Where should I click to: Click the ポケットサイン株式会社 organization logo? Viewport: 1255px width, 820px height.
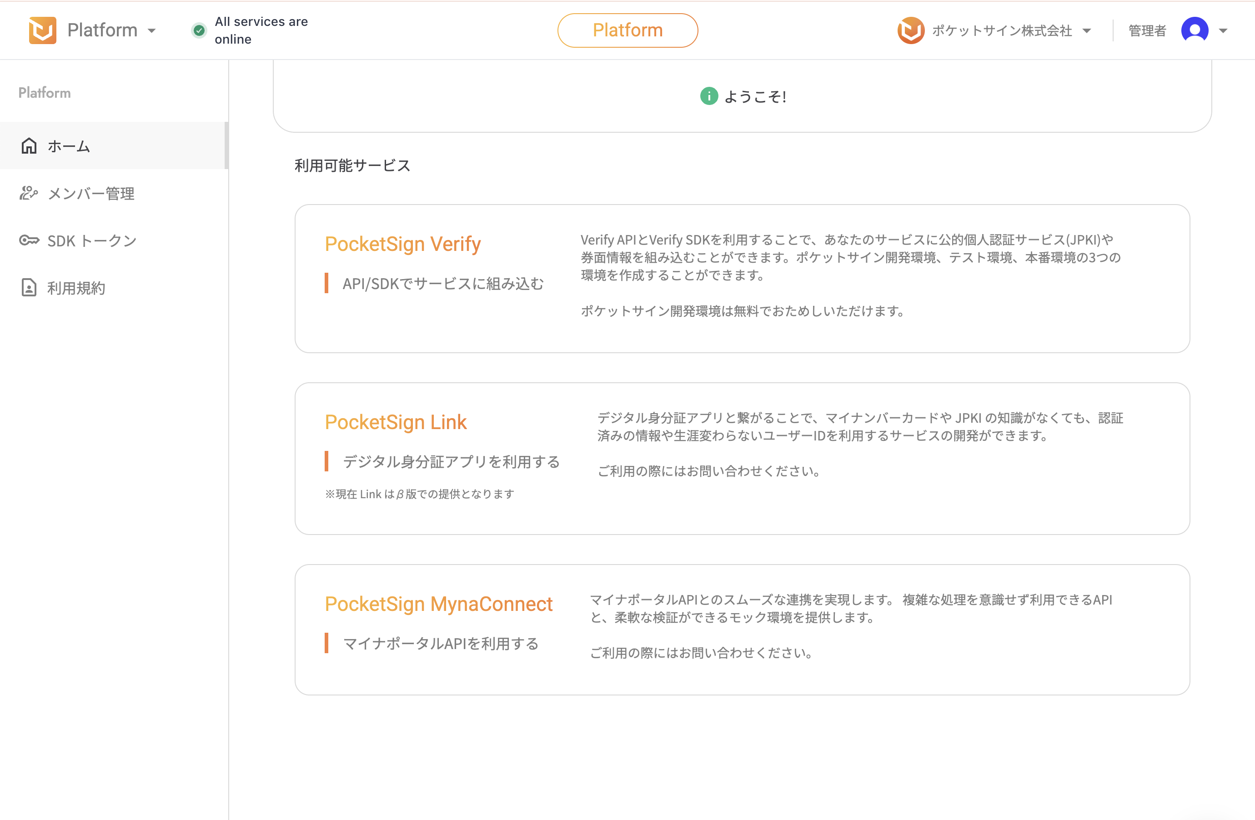click(911, 30)
